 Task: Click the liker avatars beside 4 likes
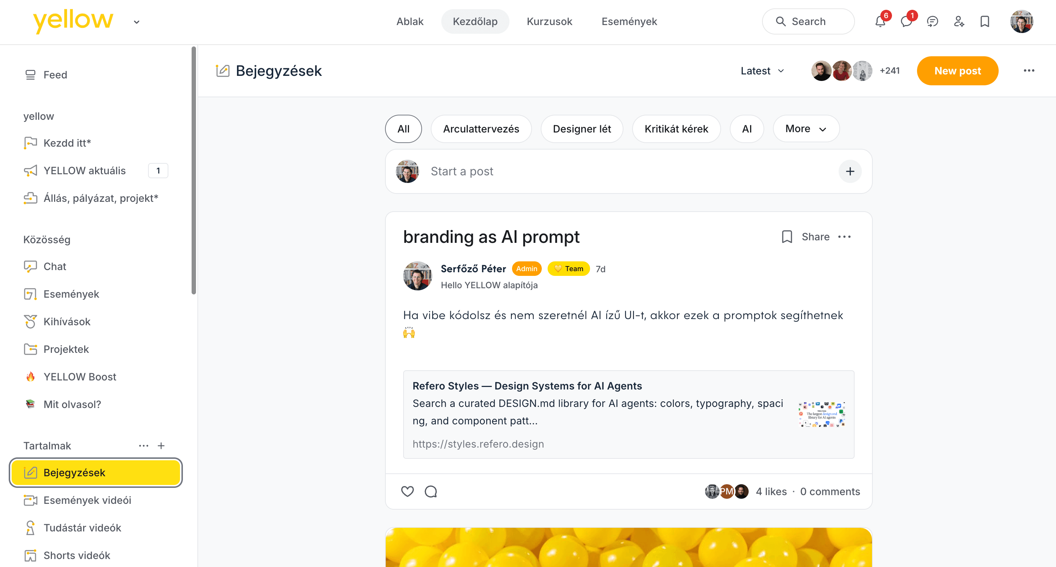[x=726, y=491]
